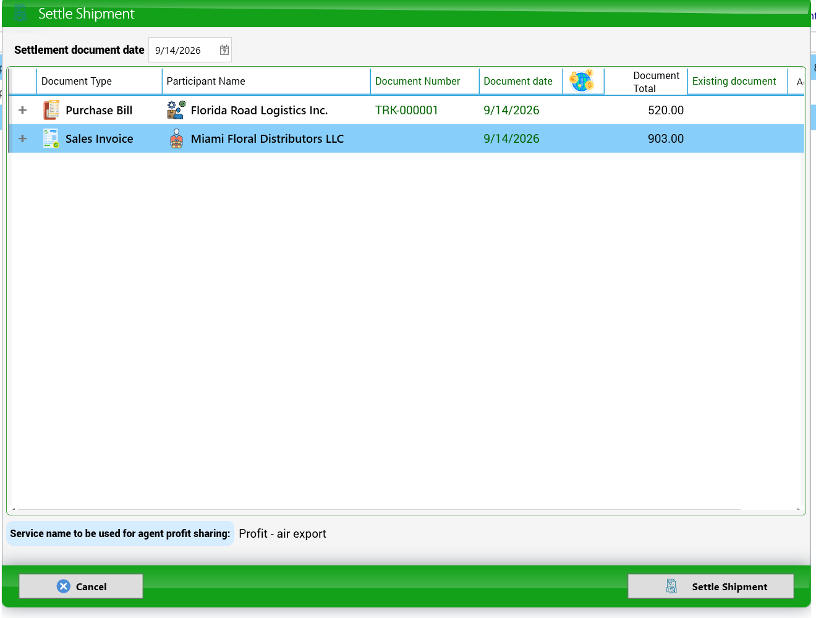Image resolution: width=816 pixels, height=618 pixels.
Task: Expand the Sales Invoice row
Action: (x=23, y=138)
